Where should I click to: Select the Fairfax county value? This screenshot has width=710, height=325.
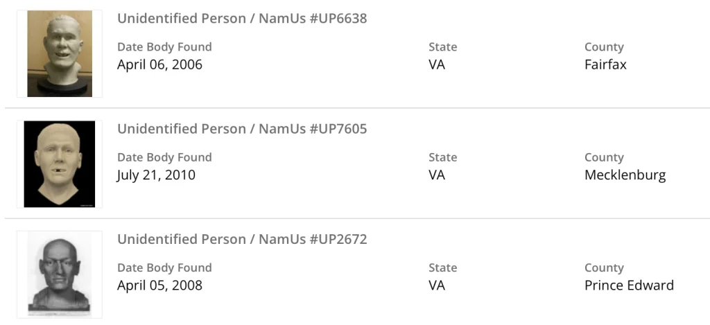[x=605, y=65]
